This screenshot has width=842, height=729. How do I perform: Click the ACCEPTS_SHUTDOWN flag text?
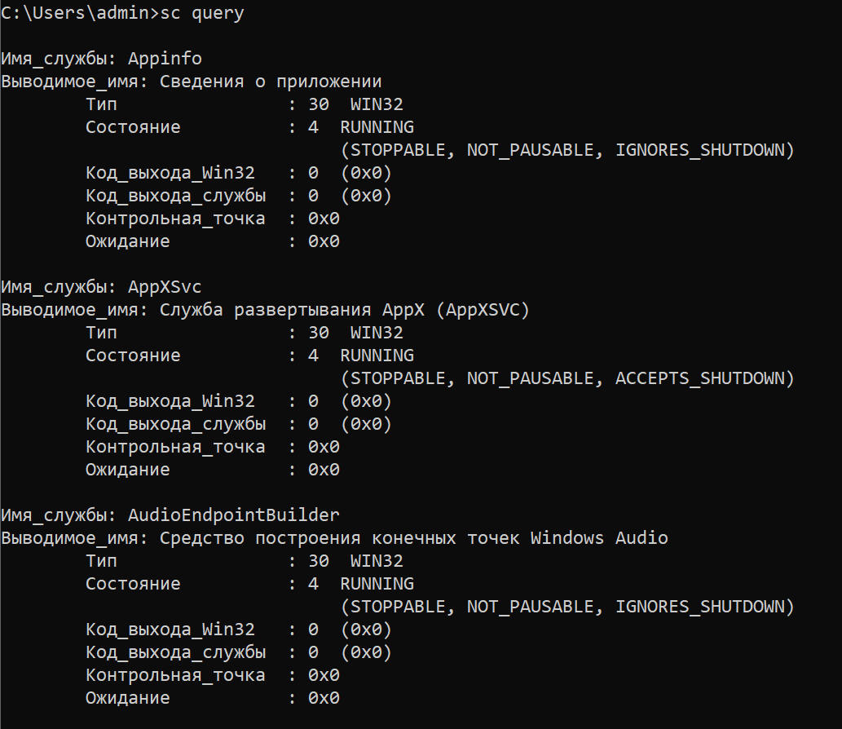[704, 378]
